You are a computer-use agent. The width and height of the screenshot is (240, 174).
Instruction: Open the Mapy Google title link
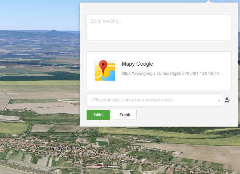[x=137, y=64]
